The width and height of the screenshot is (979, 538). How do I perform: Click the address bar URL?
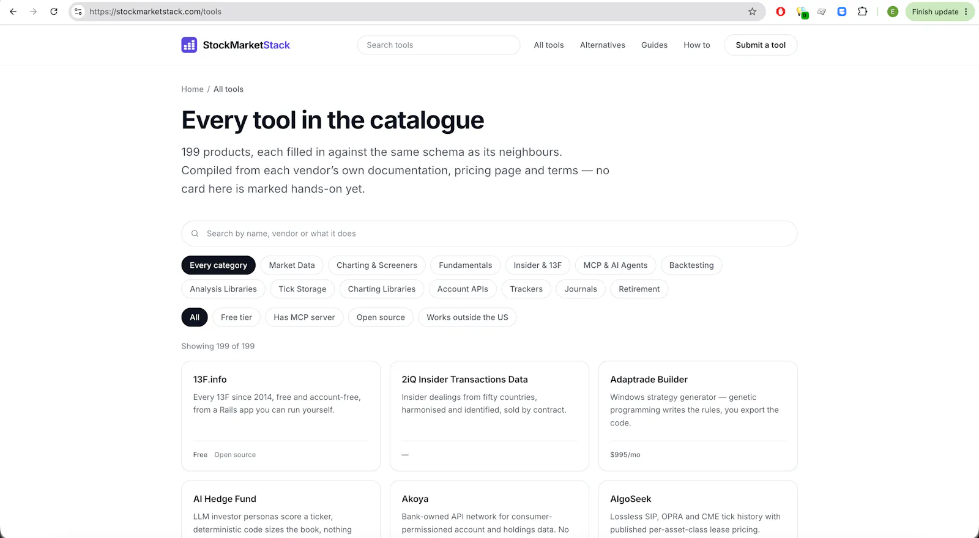click(x=155, y=12)
